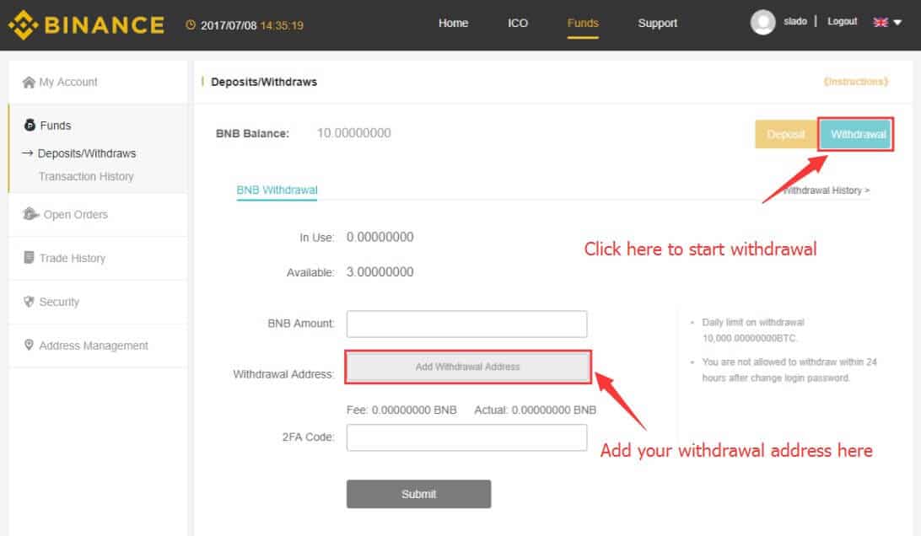The image size is (921, 536).
Task: Click the clock icon beside the date
Action: pyautogui.click(x=191, y=24)
